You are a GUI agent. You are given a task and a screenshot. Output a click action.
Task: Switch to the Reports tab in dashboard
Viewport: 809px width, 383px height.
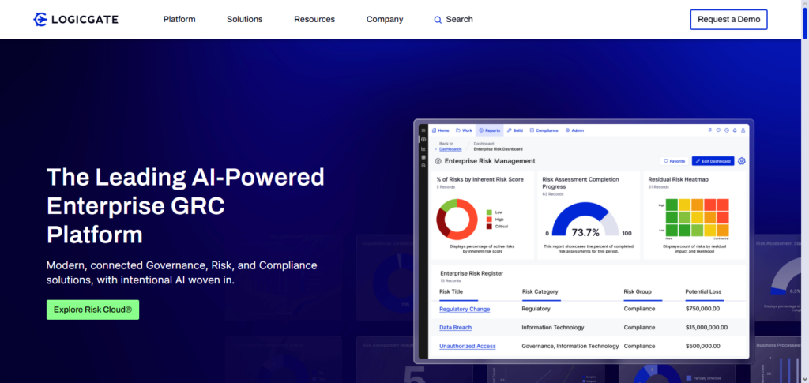pos(489,130)
